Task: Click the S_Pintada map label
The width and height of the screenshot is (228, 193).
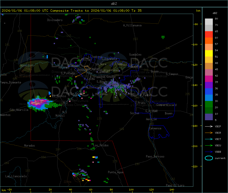Action: [x=68, y=73]
